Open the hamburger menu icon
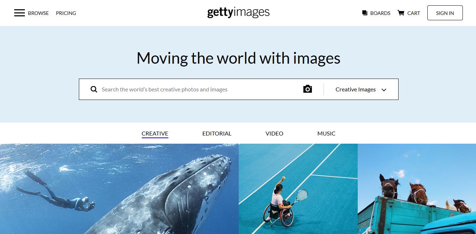Image resolution: width=476 pixels, height=234 pixels. coord(20,13)
